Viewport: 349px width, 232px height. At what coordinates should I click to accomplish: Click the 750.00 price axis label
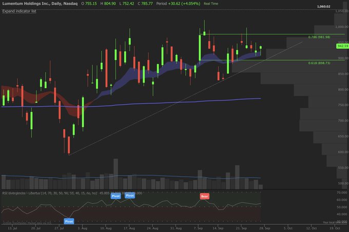pyautogui.click(x=343, y=105)
